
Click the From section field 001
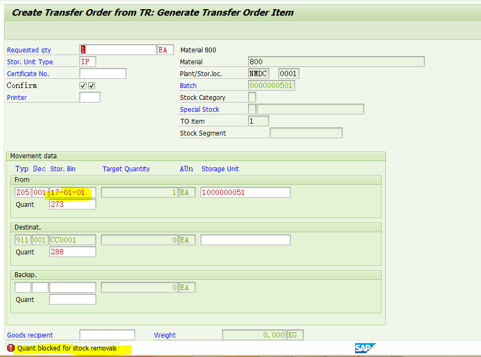(40, 192)
